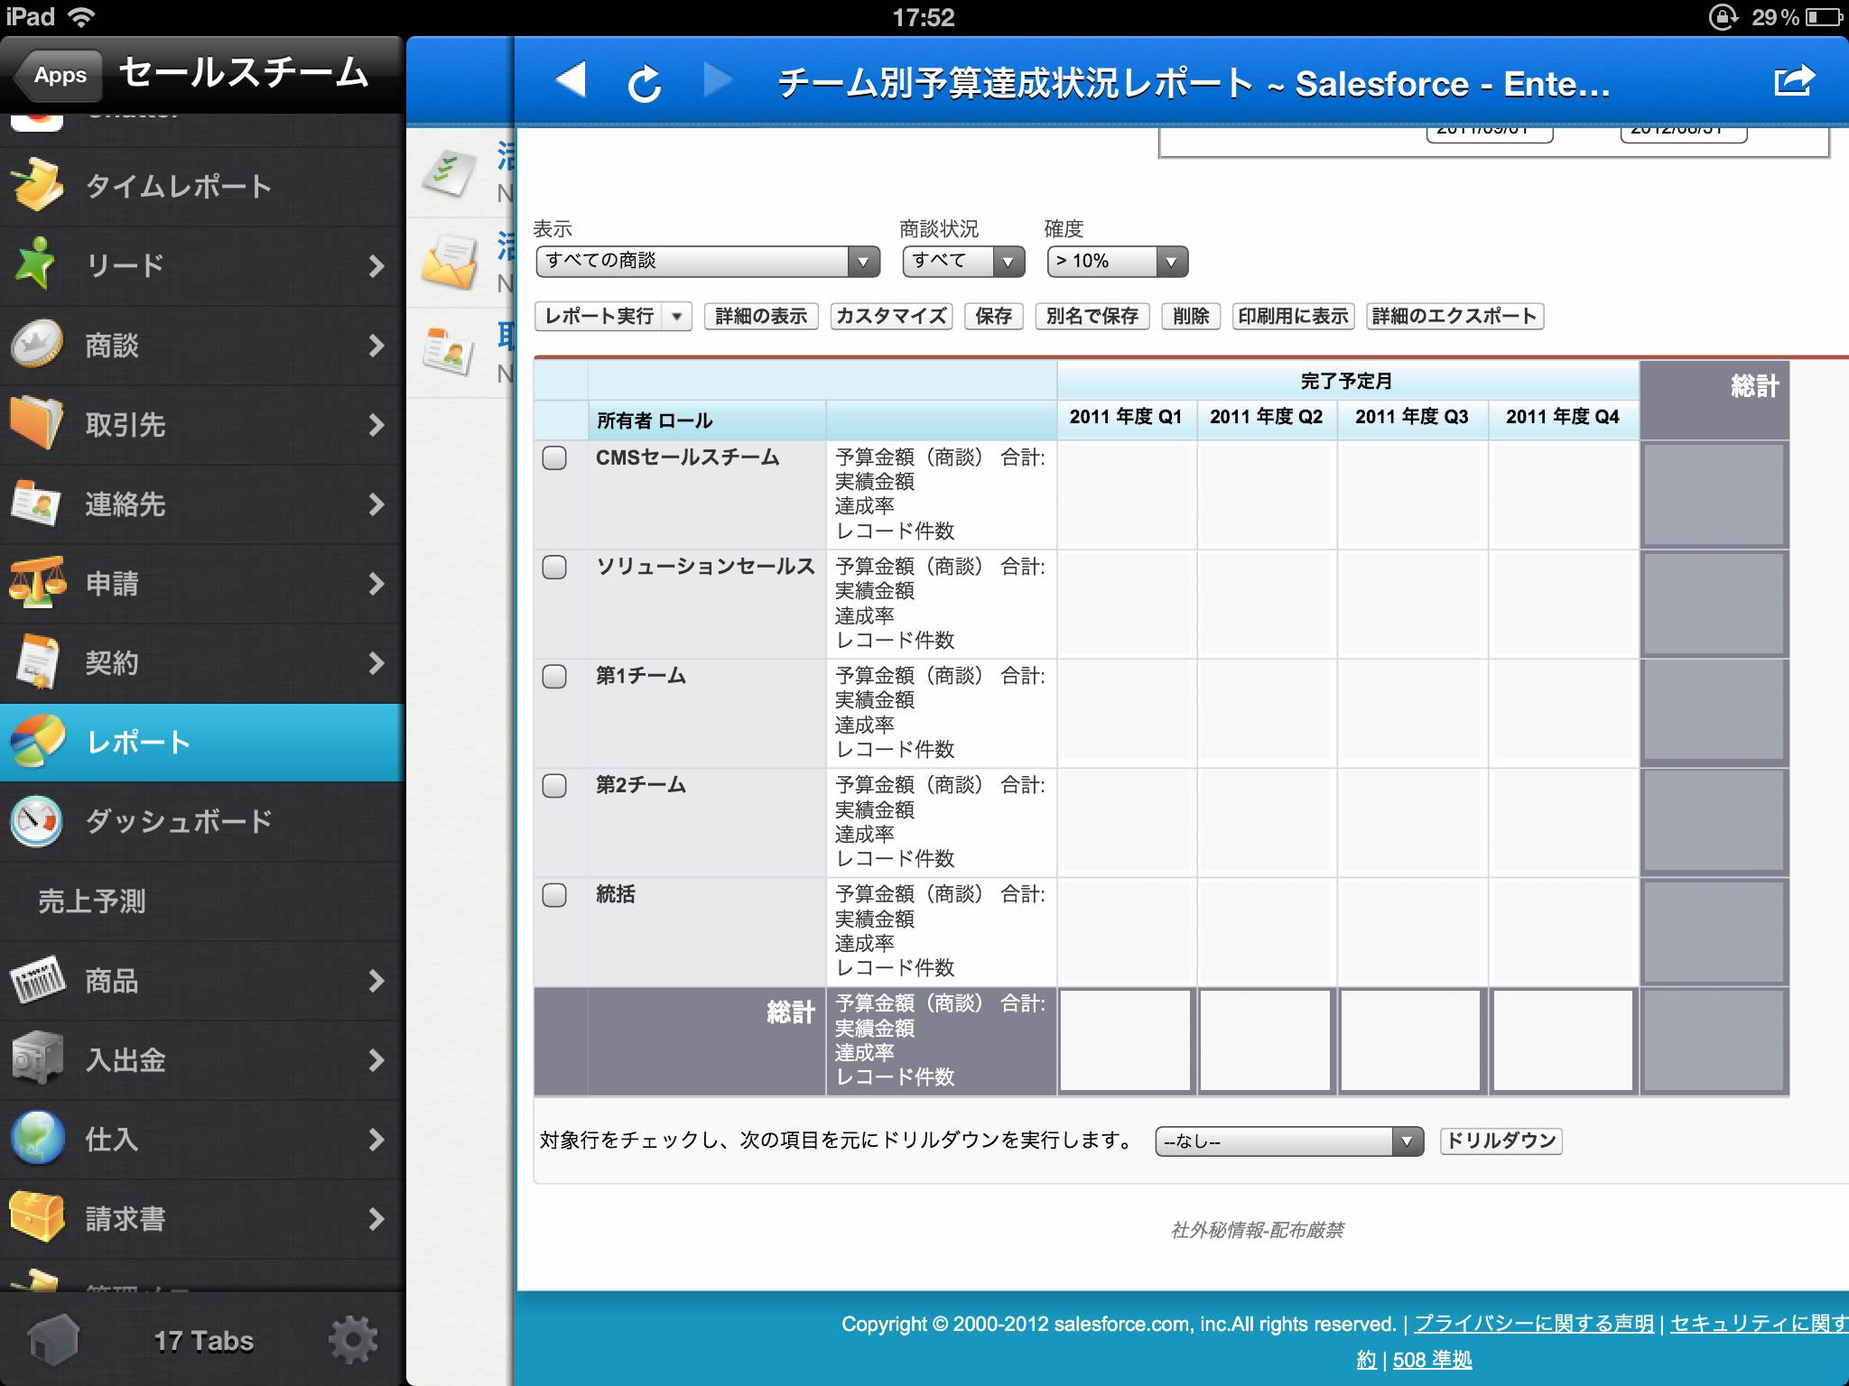Click the 保存 button

click(993, 316)
